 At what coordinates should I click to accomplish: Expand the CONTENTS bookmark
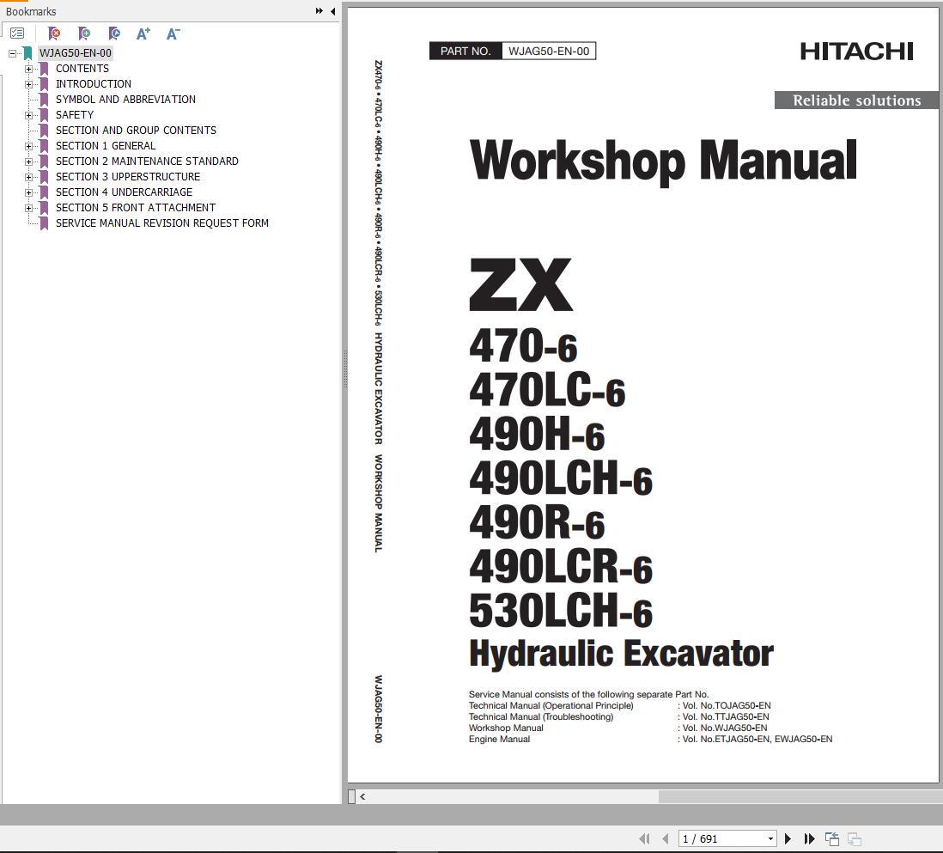click(28, 70)
